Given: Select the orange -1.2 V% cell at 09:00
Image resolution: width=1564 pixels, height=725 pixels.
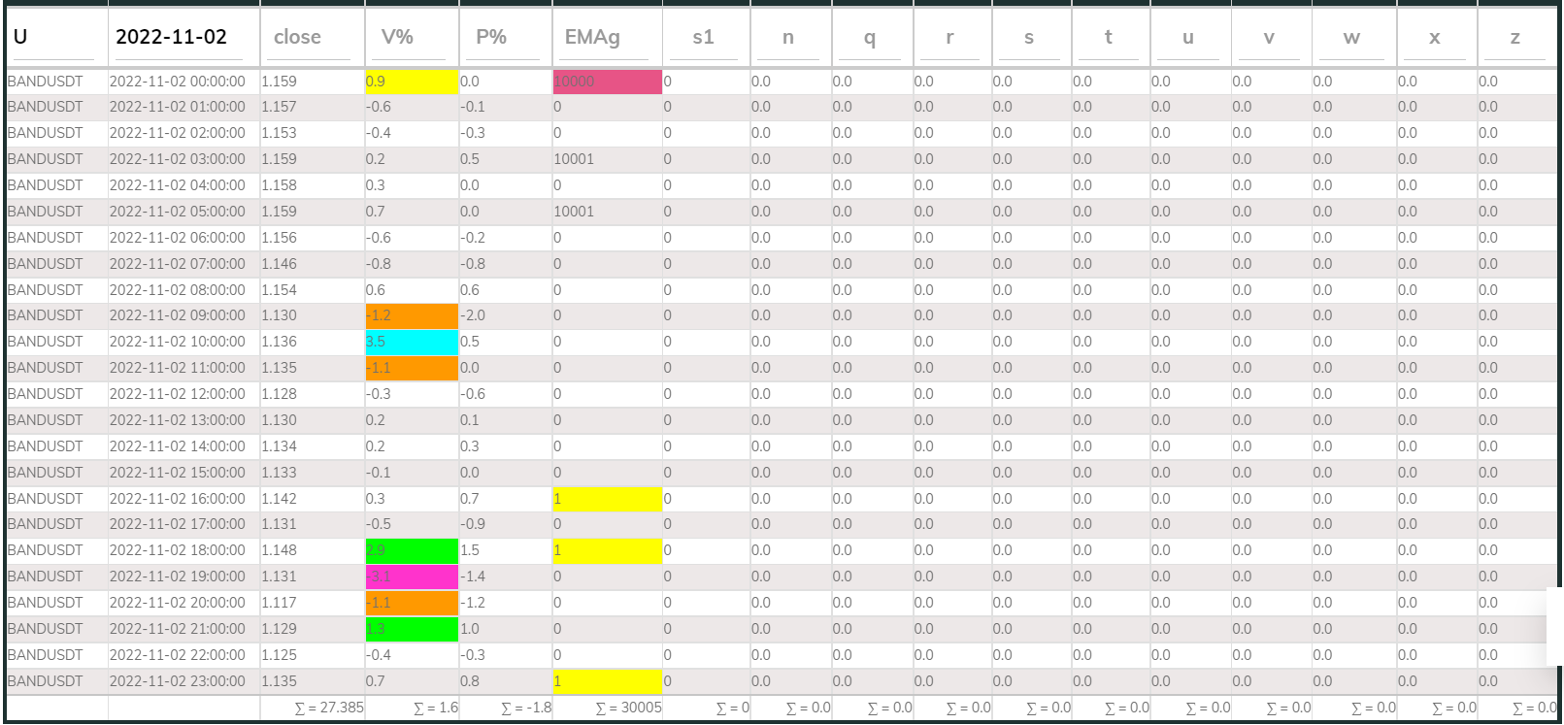Looking at the screenshot, I should [x=412, y=315].
